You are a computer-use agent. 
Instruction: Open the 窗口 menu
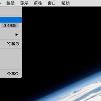[x=52, y=3]
